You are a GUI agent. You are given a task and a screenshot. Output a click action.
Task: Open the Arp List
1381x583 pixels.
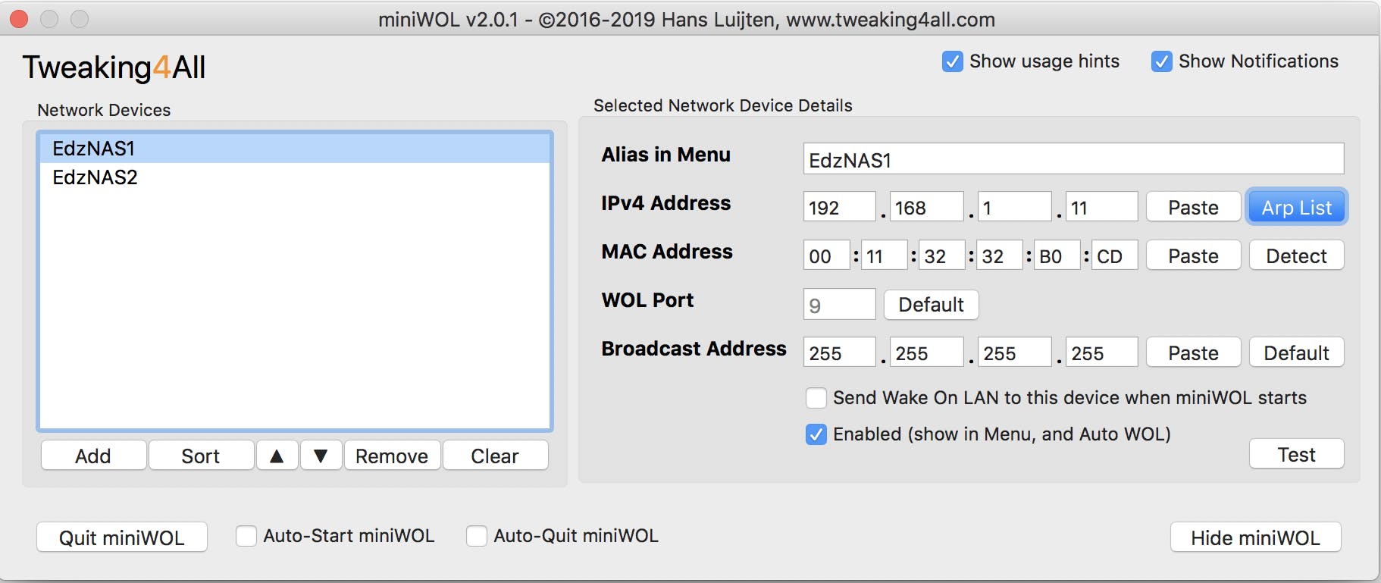click(1296, 208)
